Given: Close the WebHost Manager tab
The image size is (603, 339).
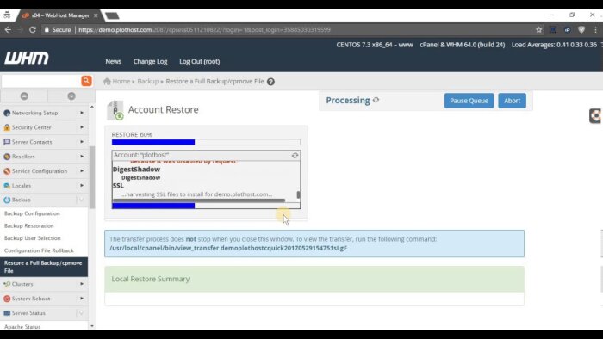Looking at the screenshot, I should pyautogui.click(x=96, y=15).
